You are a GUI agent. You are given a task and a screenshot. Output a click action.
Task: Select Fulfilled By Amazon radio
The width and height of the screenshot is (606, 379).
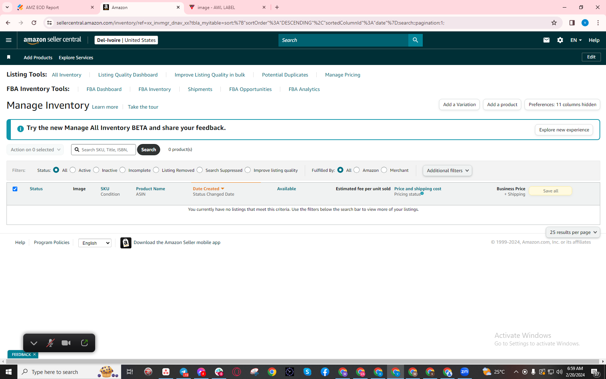pyautogui.click(x=357, y=170)
